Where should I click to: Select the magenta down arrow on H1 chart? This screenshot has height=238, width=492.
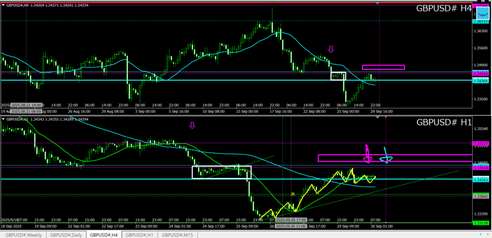tap(192, 125)
